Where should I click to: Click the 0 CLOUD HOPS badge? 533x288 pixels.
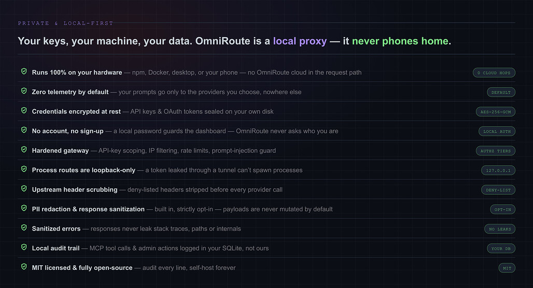click(x=494, y=73)
